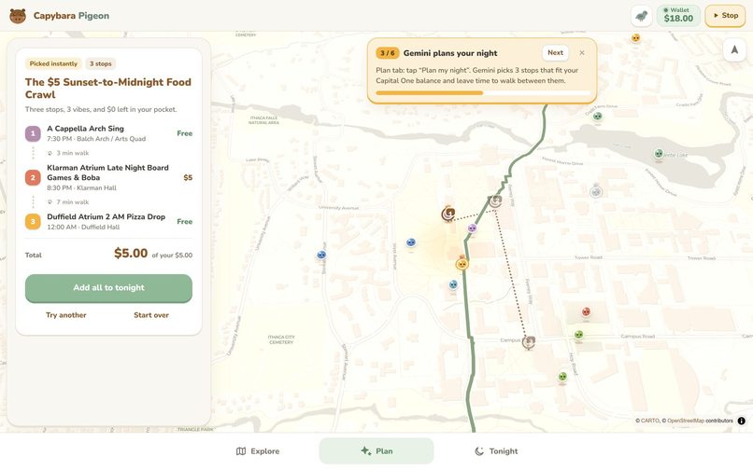Viewport: 753px width, 470px height.
Task: Advance tour with Next button
Action: [555, 53]
